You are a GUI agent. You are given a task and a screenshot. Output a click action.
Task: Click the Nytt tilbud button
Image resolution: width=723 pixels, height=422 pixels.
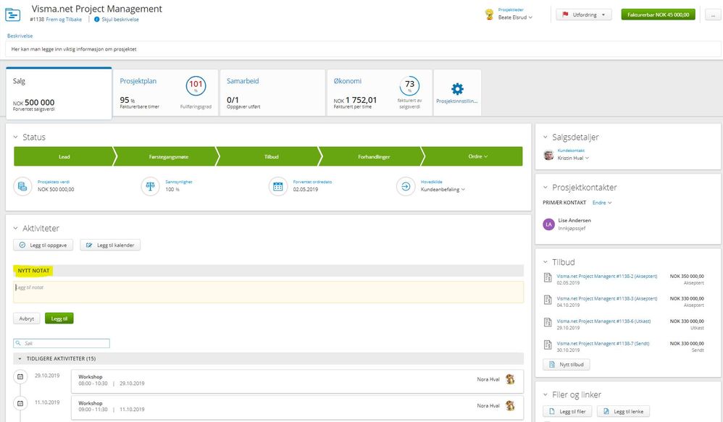point(567,364)
